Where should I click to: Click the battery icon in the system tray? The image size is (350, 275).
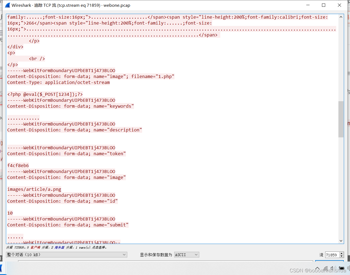pyautogui.click(x=342, y=269)
